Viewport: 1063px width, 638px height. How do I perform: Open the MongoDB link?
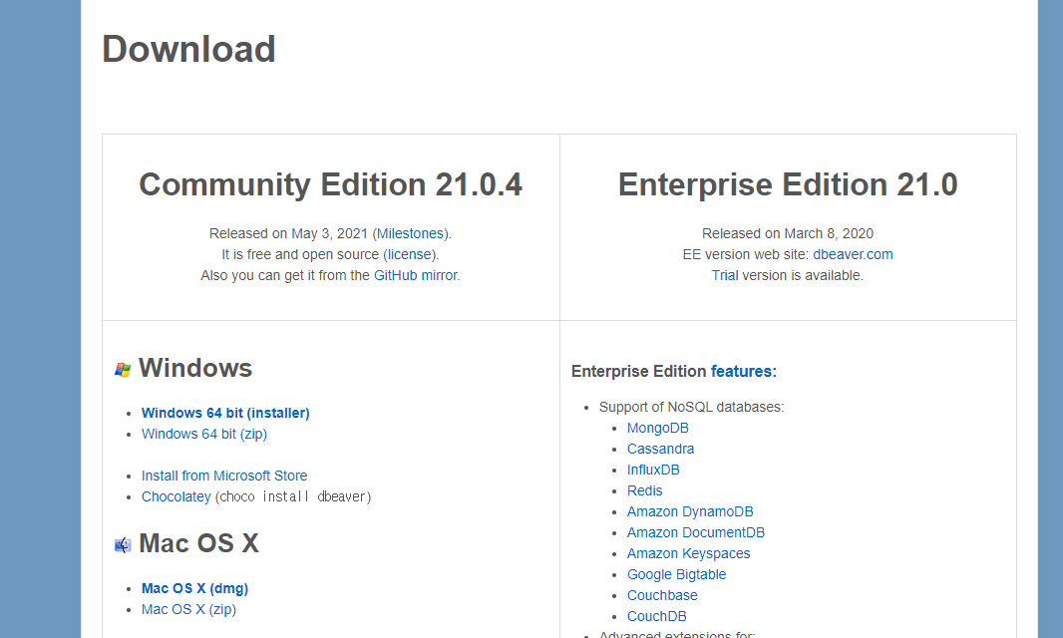click(657, 428)
